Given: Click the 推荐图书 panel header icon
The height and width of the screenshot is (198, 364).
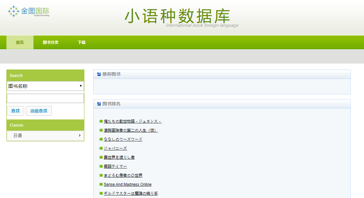Looking at the screenshot, I should (x=99, y=74).
